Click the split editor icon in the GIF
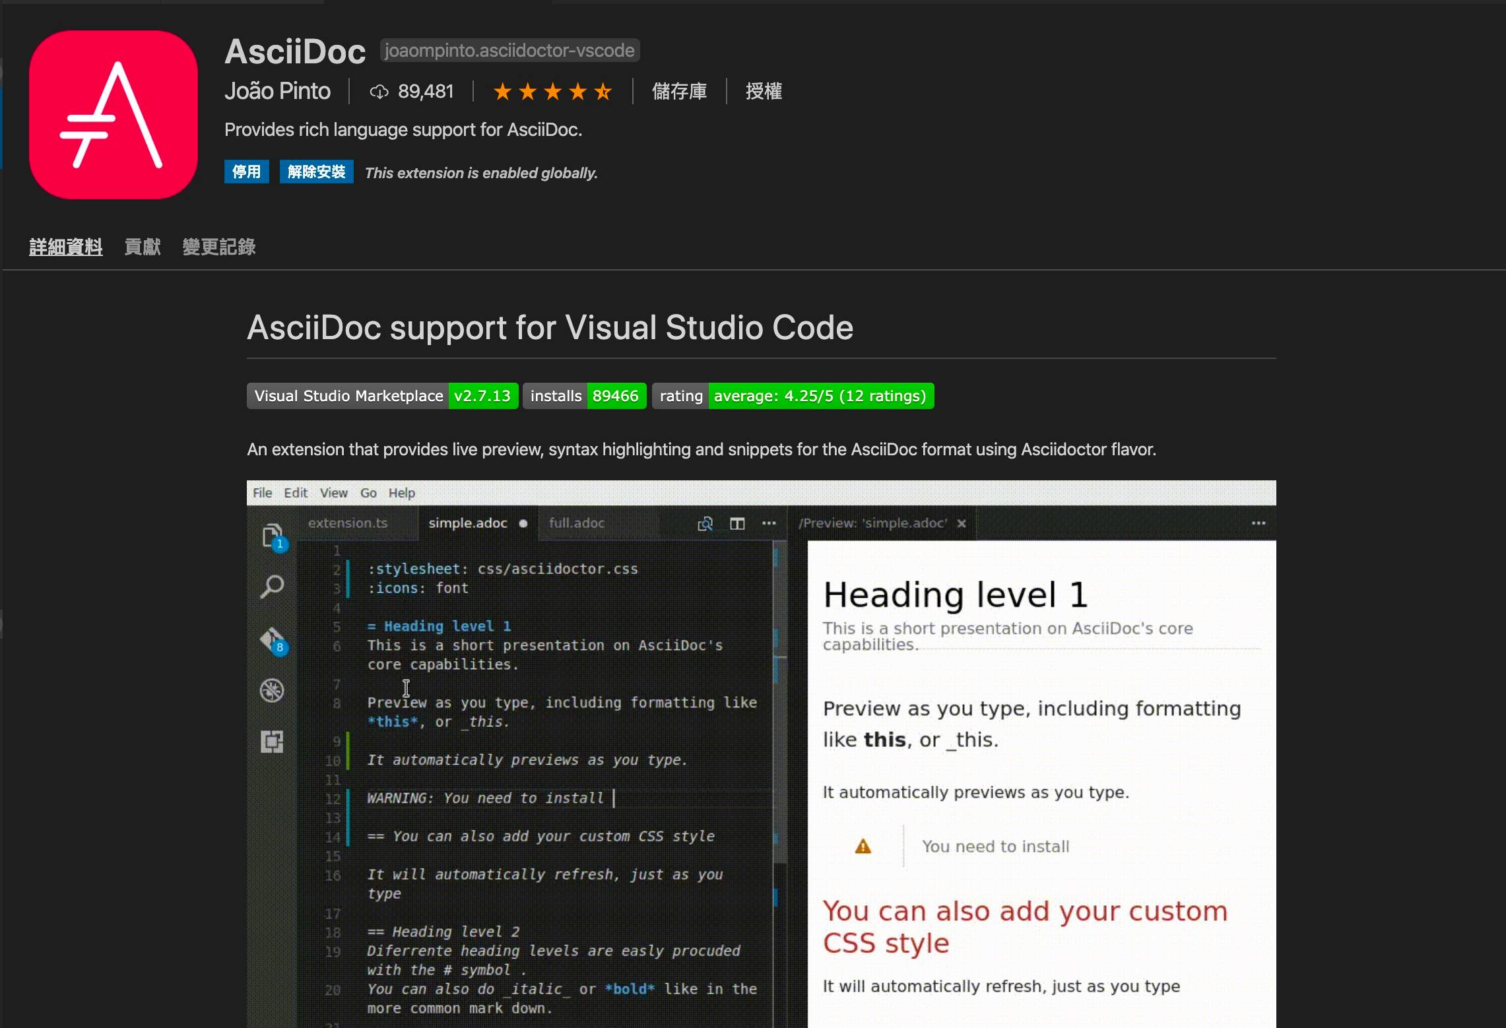The width and height of the screenshot is (1506, 1028). [x=737, y=523]
